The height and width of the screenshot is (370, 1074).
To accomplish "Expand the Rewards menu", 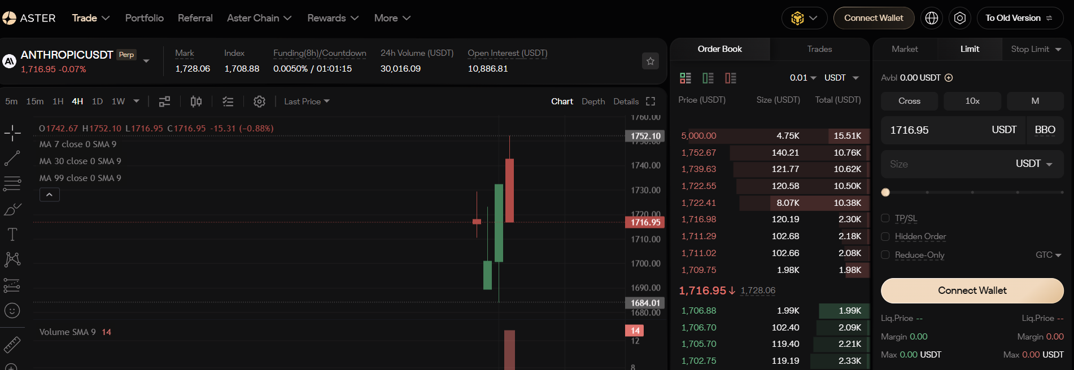I will tap(333, 18).
